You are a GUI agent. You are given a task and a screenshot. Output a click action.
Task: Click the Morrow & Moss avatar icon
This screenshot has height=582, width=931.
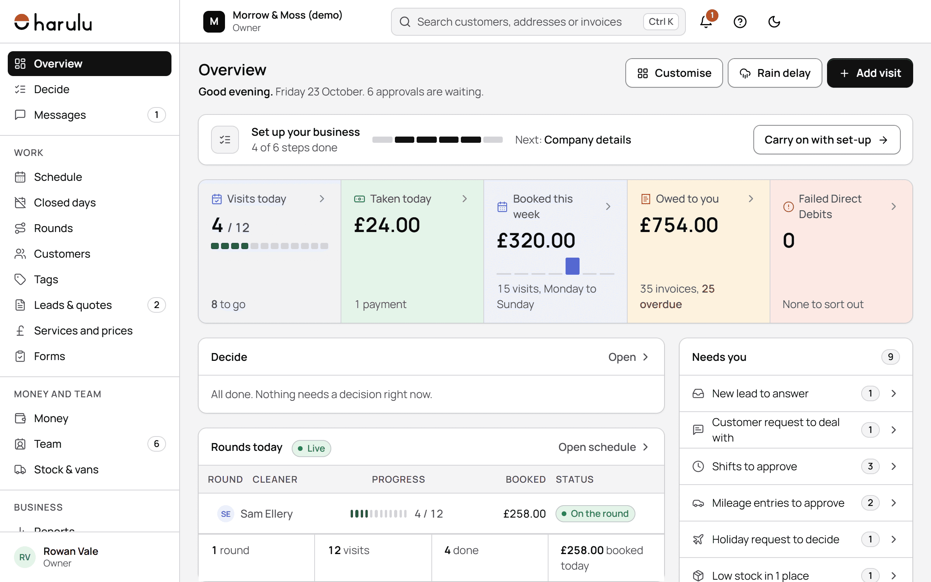pos(214,22)
